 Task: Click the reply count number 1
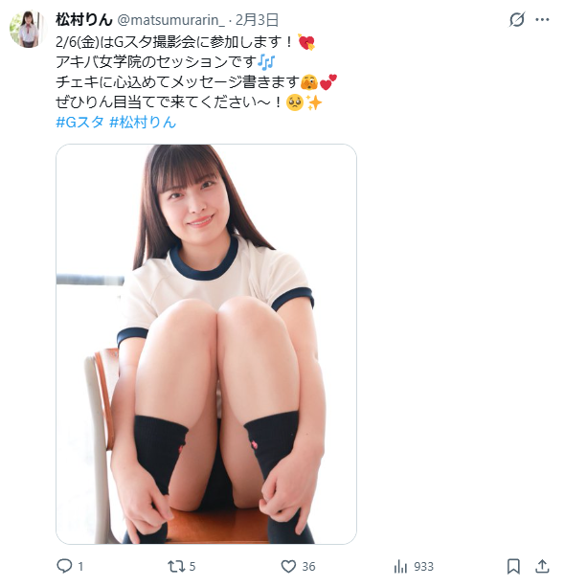point(80,566)
